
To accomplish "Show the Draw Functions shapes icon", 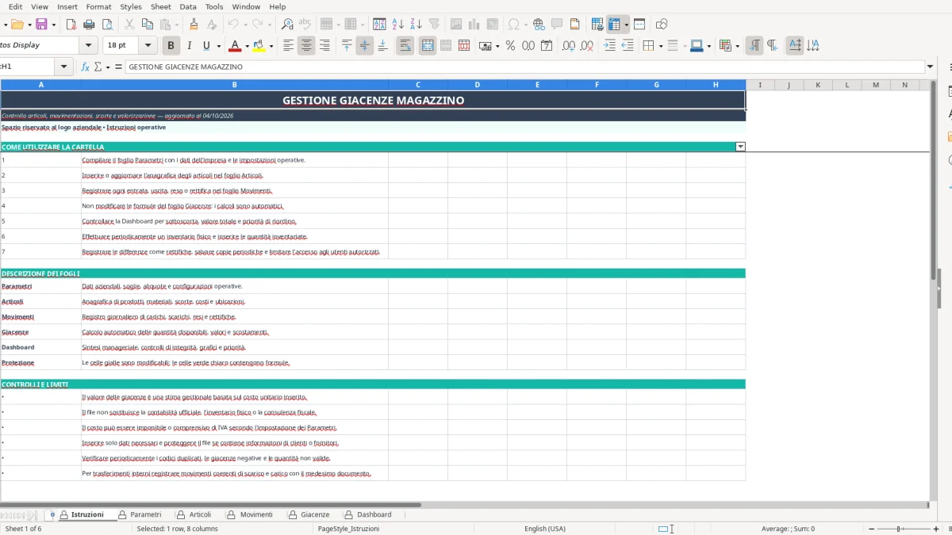I will click(662, 25).
